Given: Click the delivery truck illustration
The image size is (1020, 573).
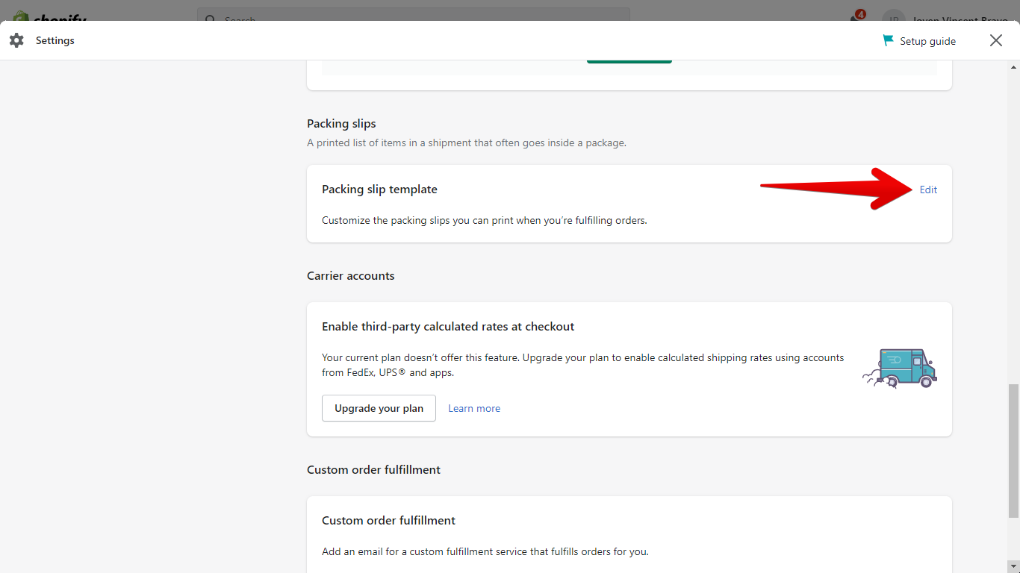Looking at the screenshot, I should pos(900,369).
